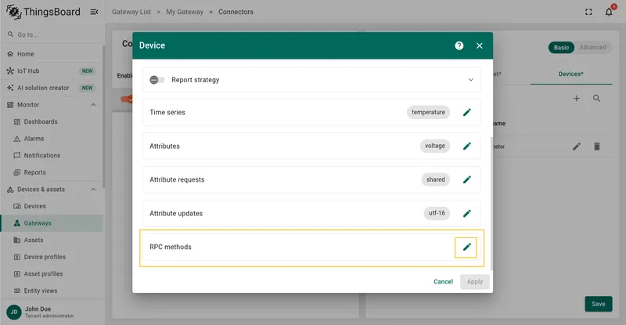
Task: Open Reports in the sidebar
Action: [x=52, y=172]
